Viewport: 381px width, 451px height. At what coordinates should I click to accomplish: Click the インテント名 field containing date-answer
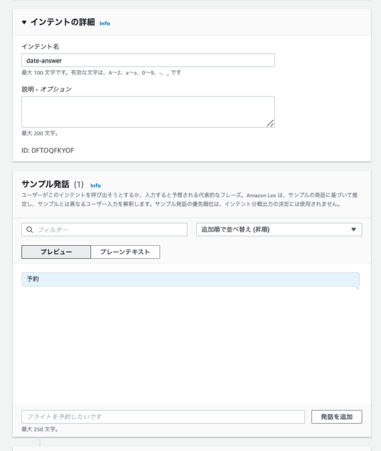[x=148, y=60]
